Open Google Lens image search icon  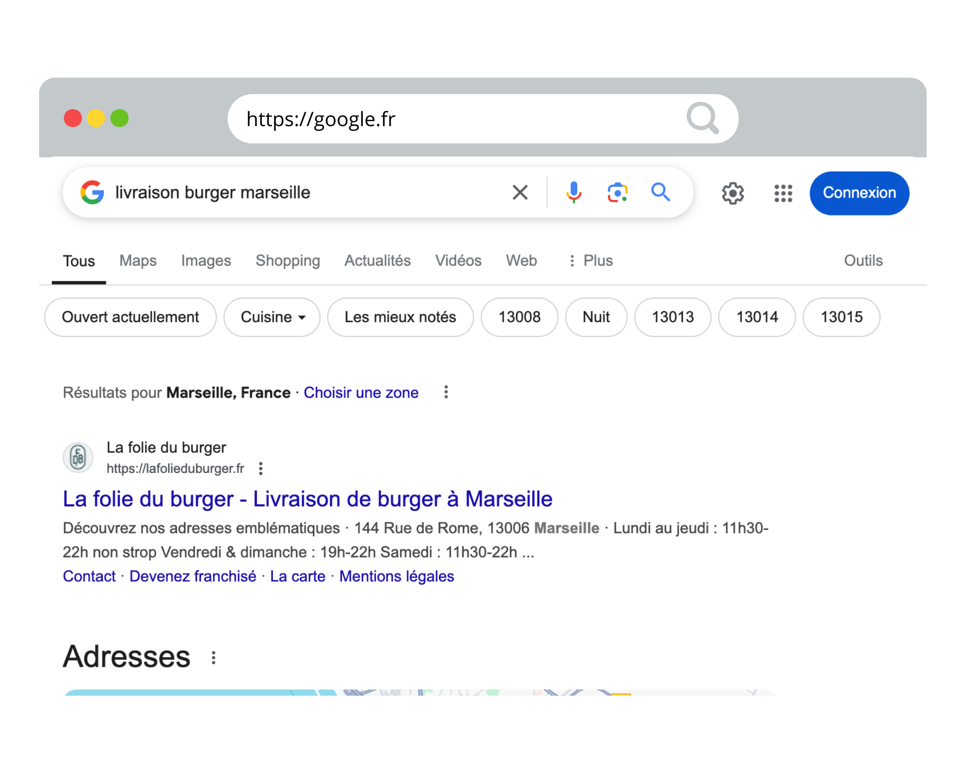[618, 192]
